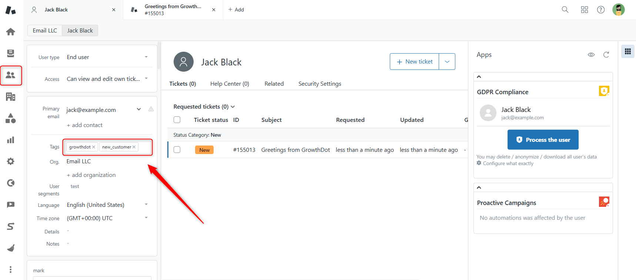636x280 pixels.
Task: Open Organizations building icon in sidebar
Action: [11, 97]
